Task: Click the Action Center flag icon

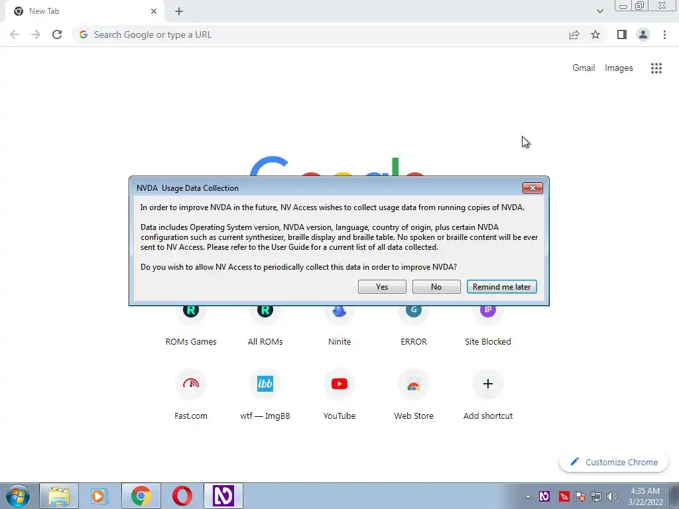Action: [580, 496]
